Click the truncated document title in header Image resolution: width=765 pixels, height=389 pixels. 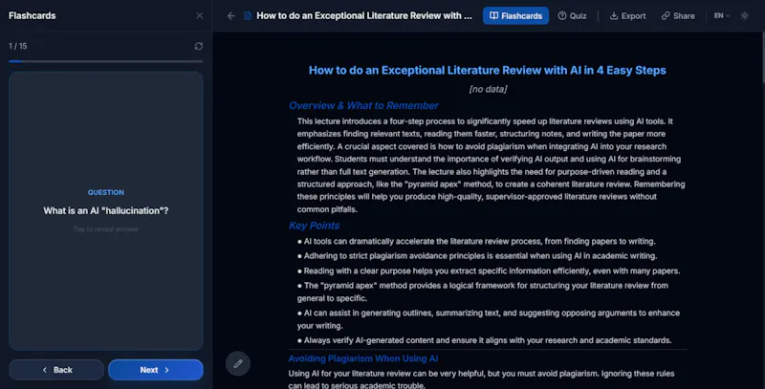[364, 15]
